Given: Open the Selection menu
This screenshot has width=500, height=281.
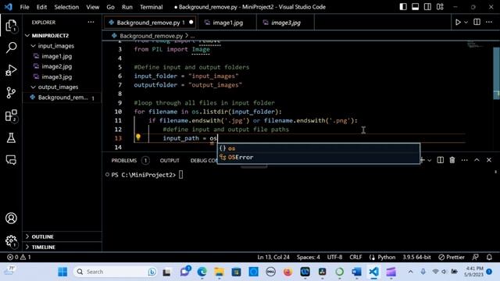Looking at the screenshot, I should [x=66, y=7].
